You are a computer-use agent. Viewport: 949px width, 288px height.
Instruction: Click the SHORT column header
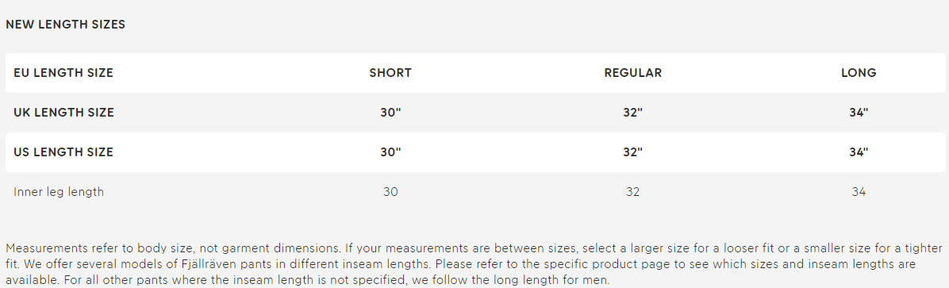(x=390, y=73)
